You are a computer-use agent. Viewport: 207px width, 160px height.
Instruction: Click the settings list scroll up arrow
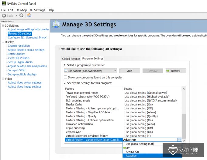pyautogui.click(x=184, y=89)
